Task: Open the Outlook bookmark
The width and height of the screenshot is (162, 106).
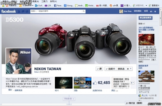Action: [39, 6]
